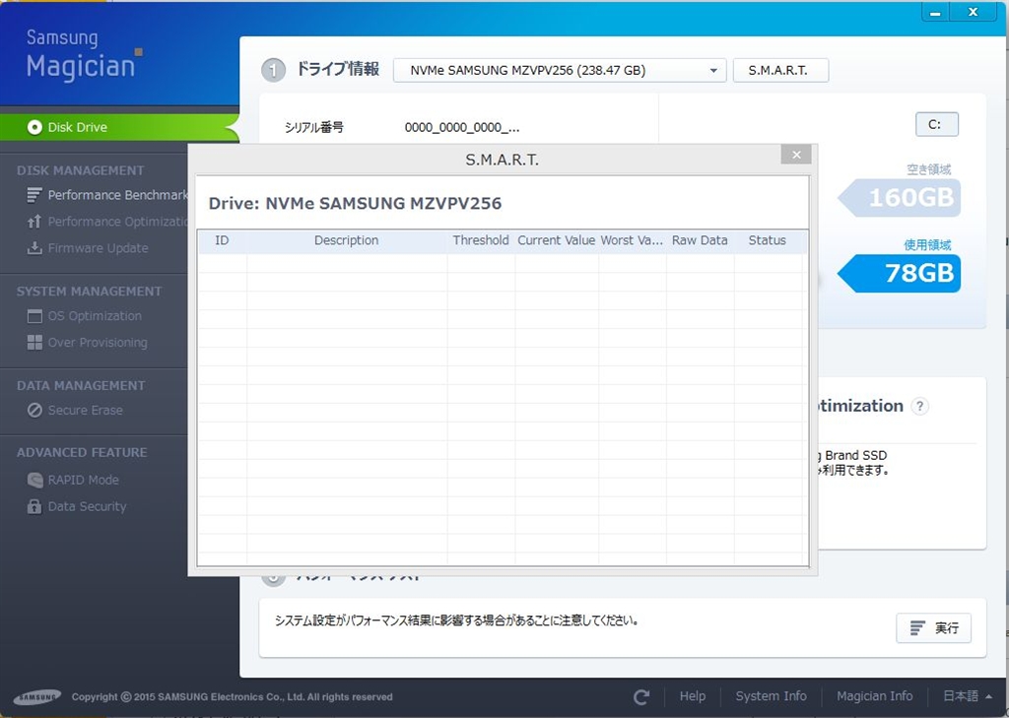
Task: Click the C: drive button
Action: (x=937, y=125)
